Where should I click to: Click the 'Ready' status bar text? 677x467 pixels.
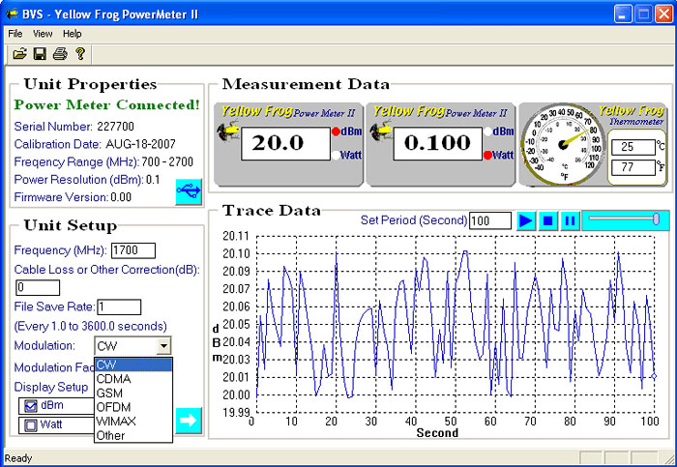(18, 458)
